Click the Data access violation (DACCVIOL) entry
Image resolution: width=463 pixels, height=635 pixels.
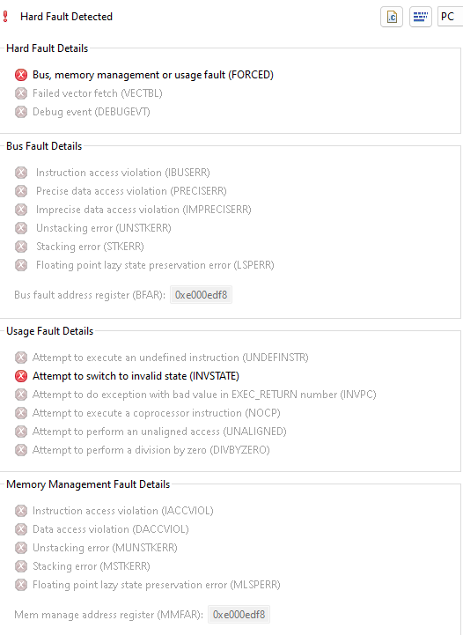pos(111,529)
